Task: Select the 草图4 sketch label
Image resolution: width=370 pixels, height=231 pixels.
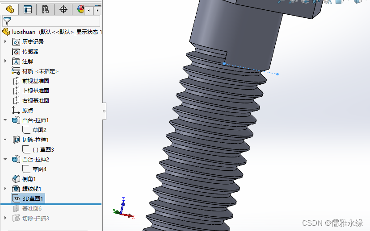Action: 39,169
